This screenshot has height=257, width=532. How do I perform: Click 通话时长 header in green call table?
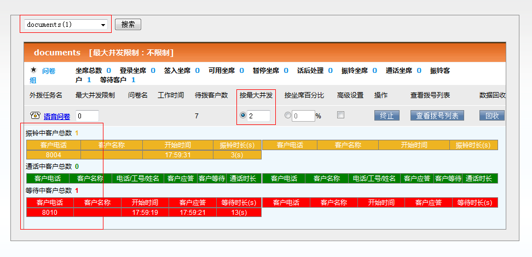(243, 179)
